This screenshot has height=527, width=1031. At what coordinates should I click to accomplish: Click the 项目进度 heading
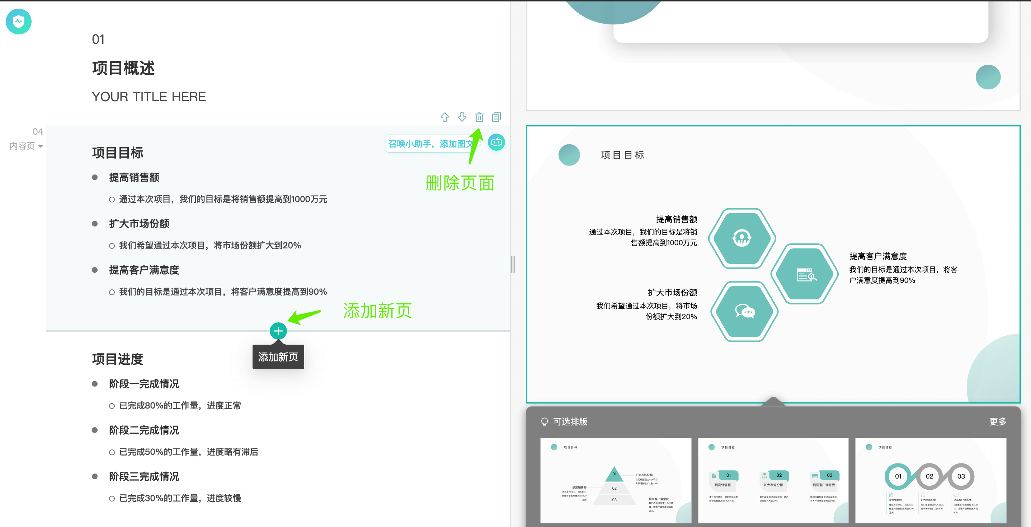pos(118,359)
